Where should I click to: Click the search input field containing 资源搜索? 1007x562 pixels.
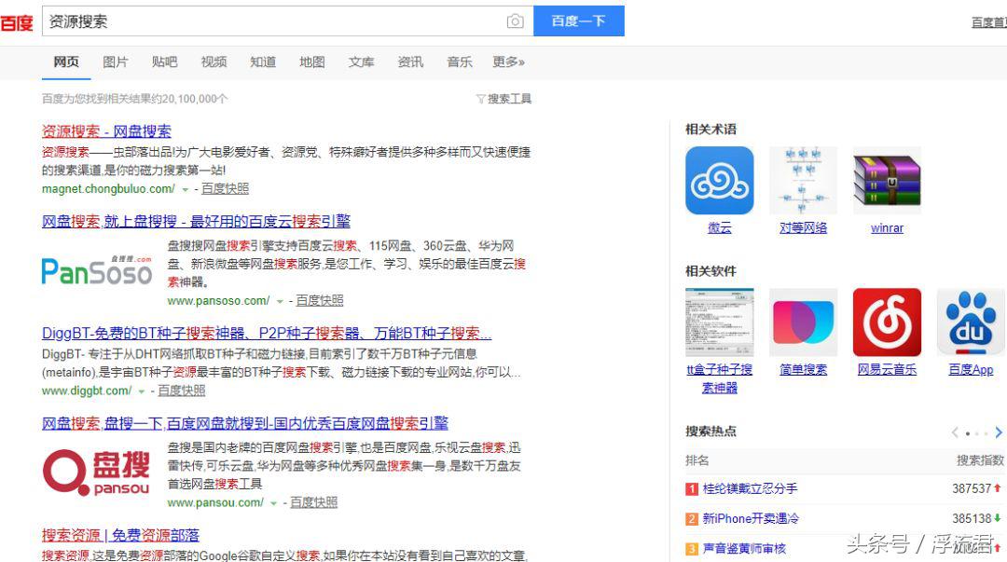(288, 21)
